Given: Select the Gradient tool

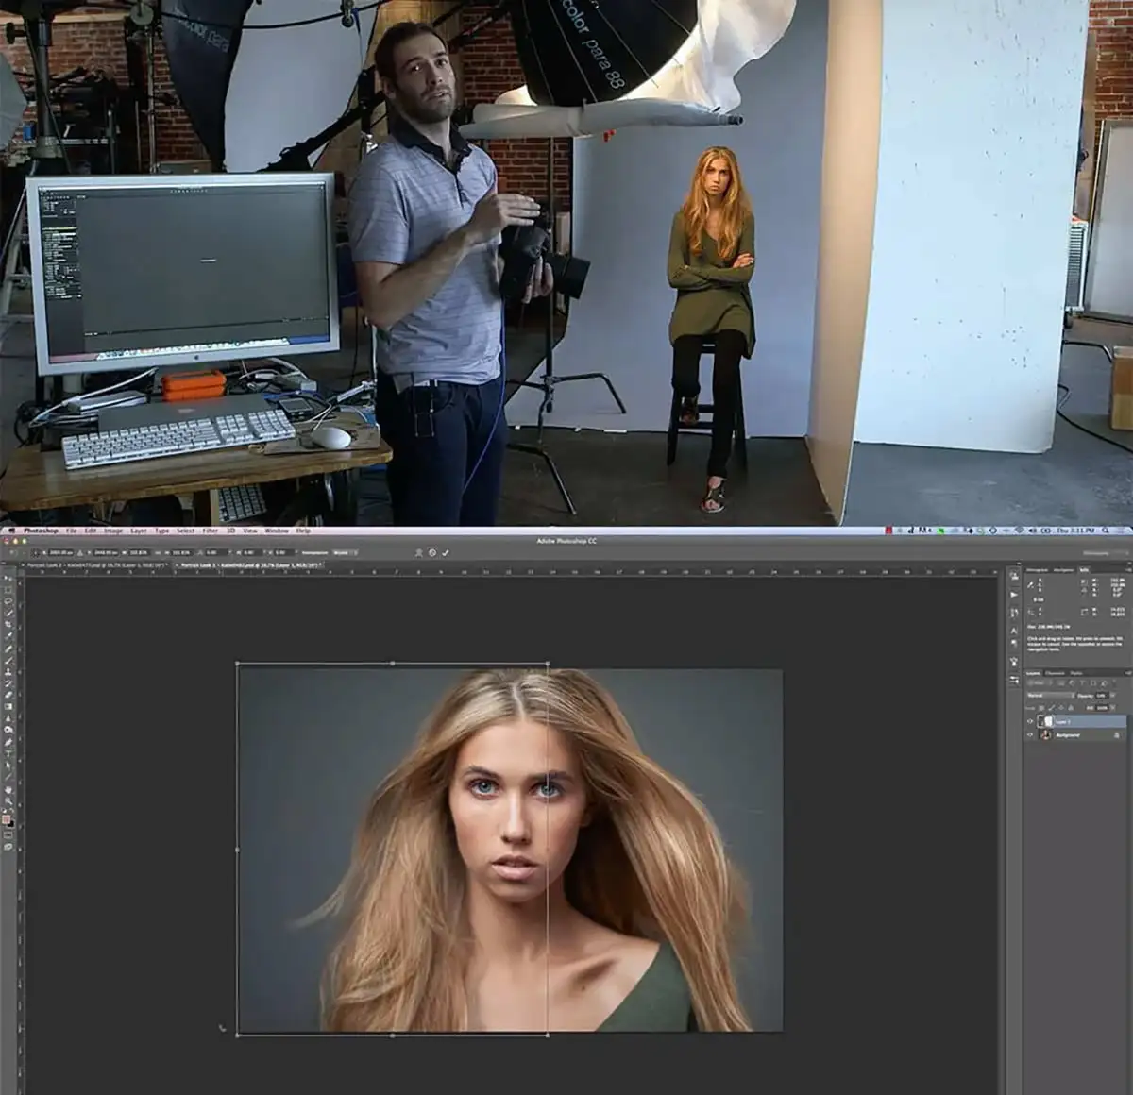Looking at the screenshot, I should point(8,706).
